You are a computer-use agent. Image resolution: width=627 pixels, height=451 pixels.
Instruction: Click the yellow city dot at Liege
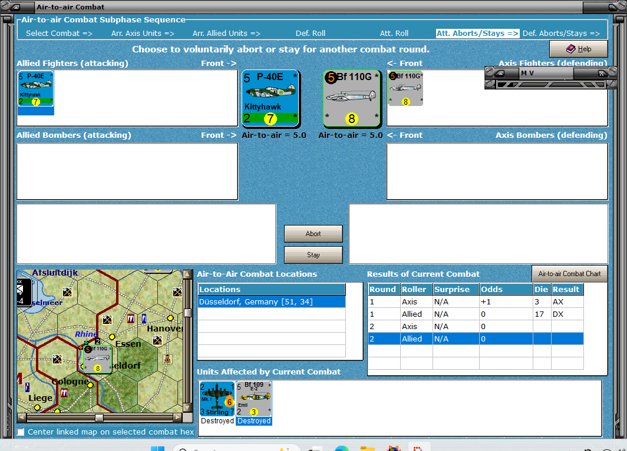(37, 407)
